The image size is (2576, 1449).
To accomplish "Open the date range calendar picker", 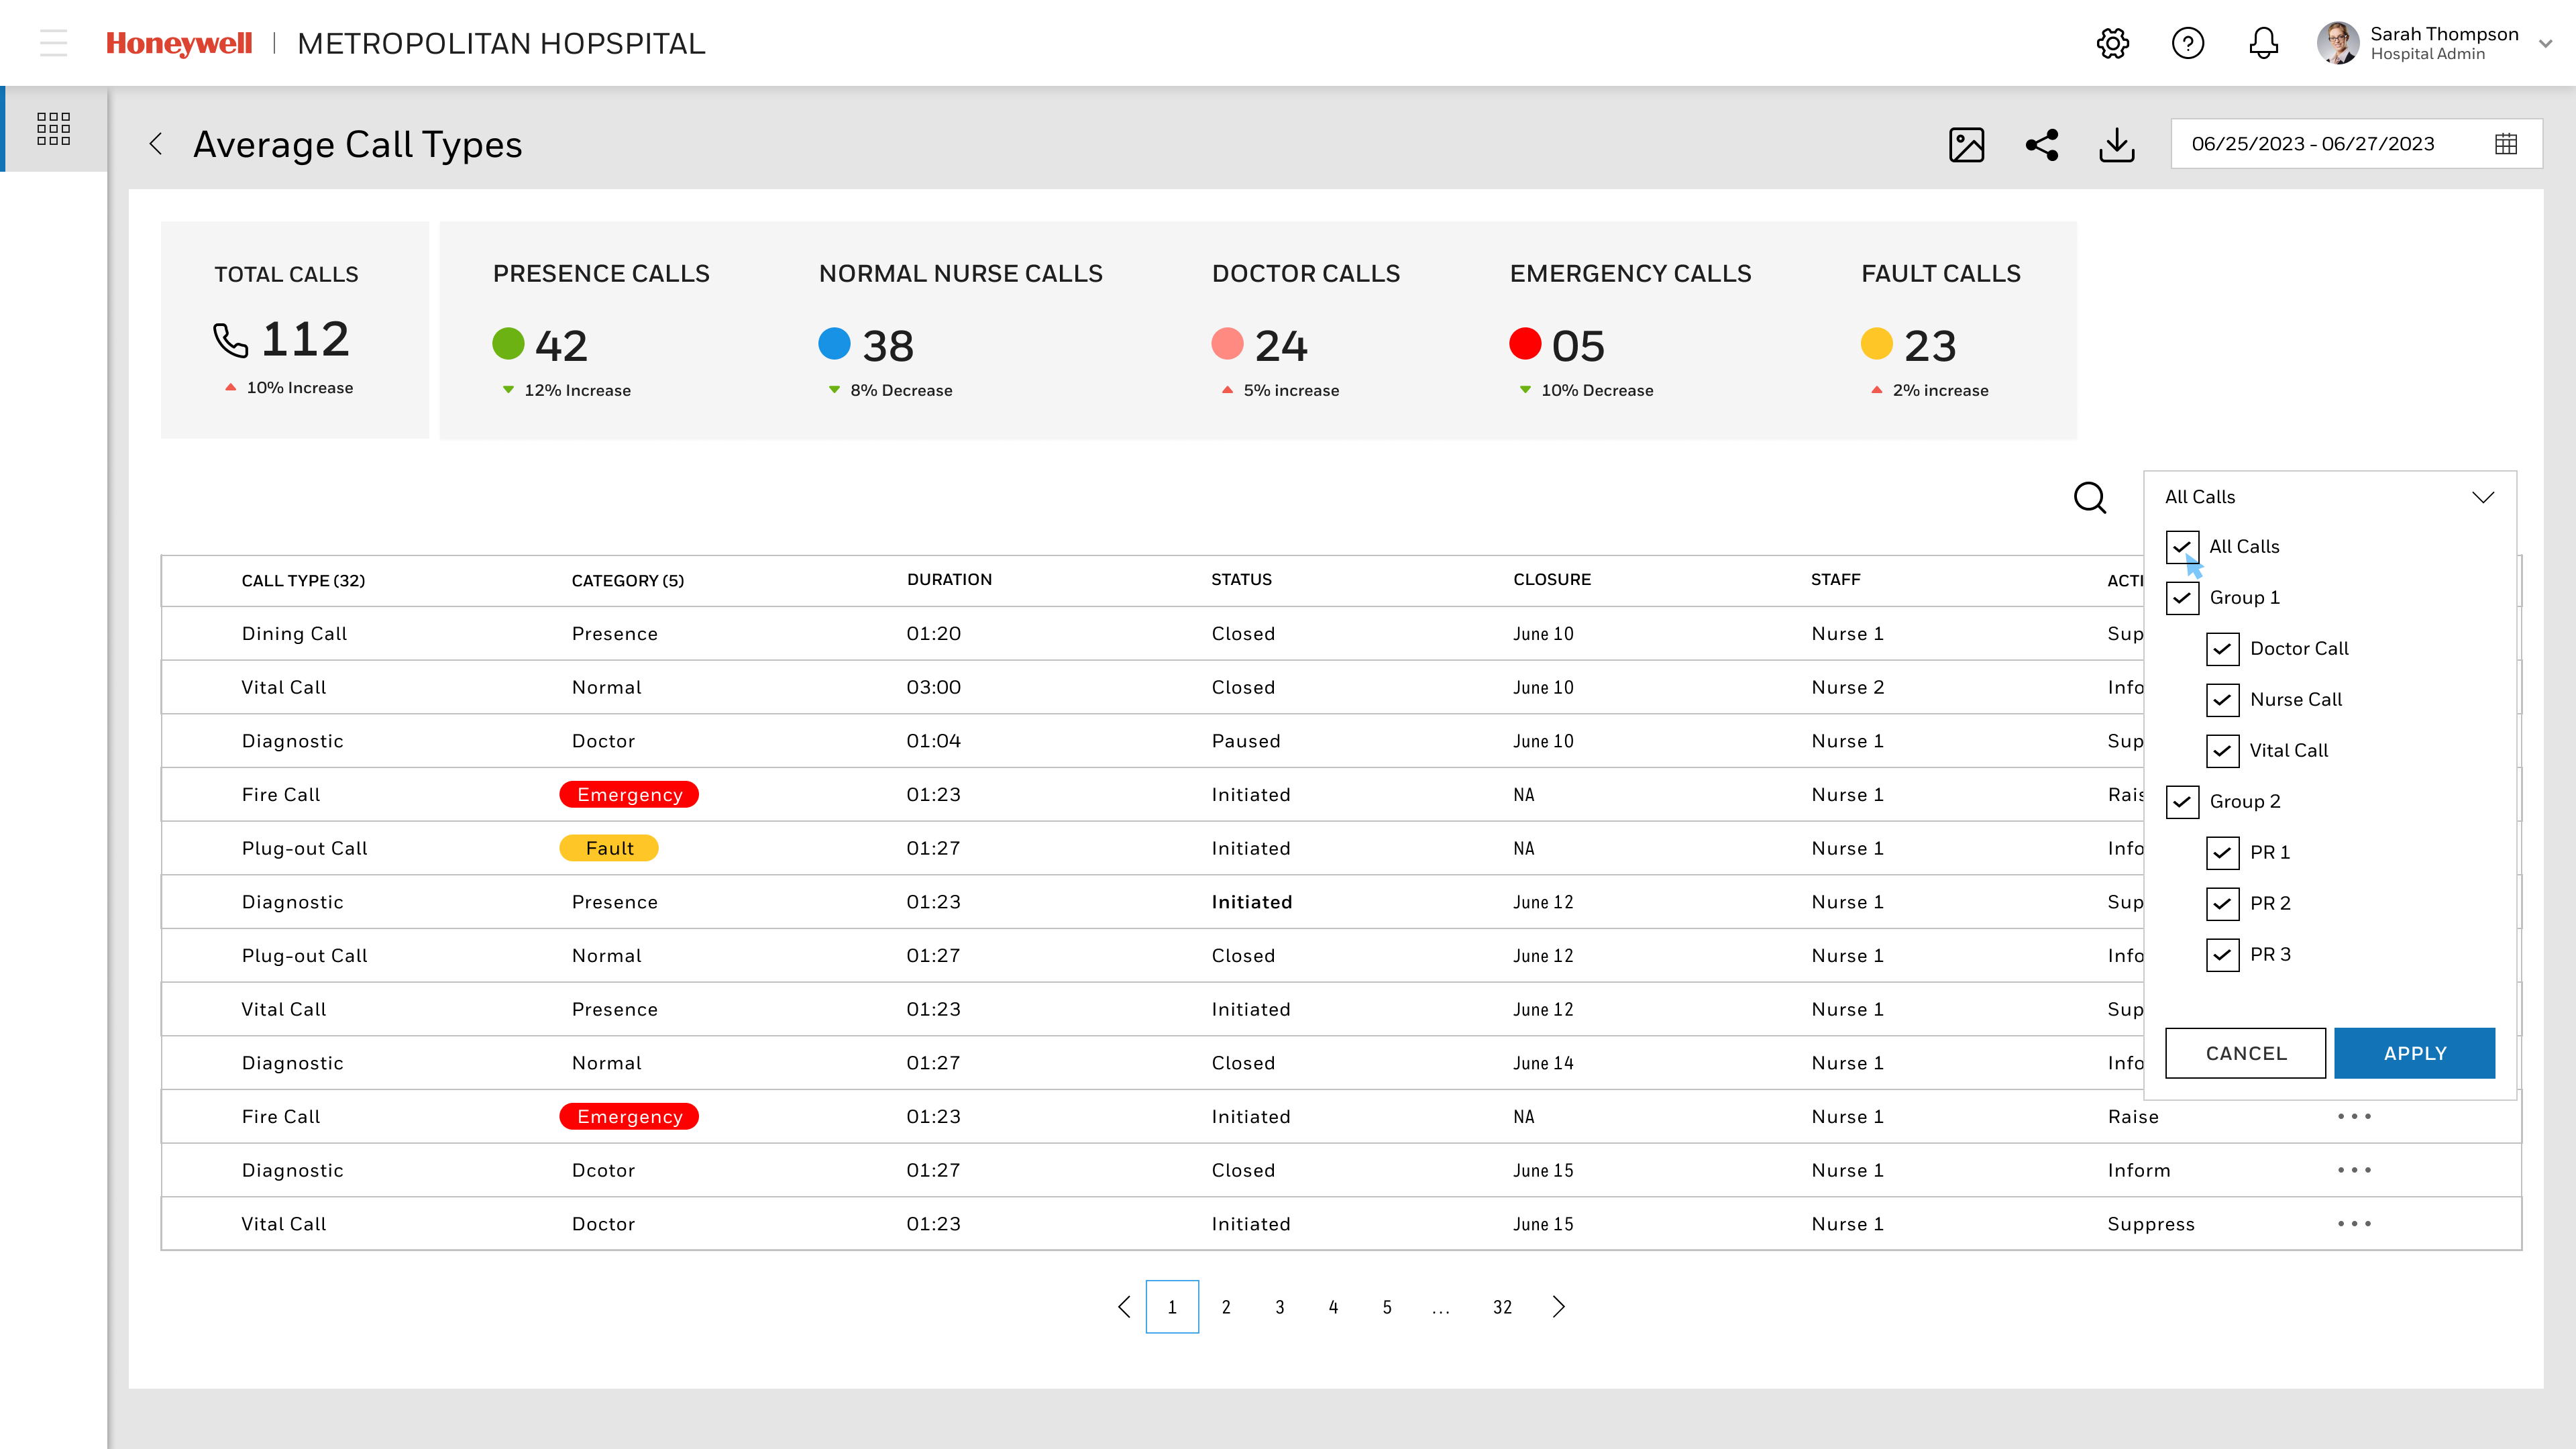I will [2505, 144].
